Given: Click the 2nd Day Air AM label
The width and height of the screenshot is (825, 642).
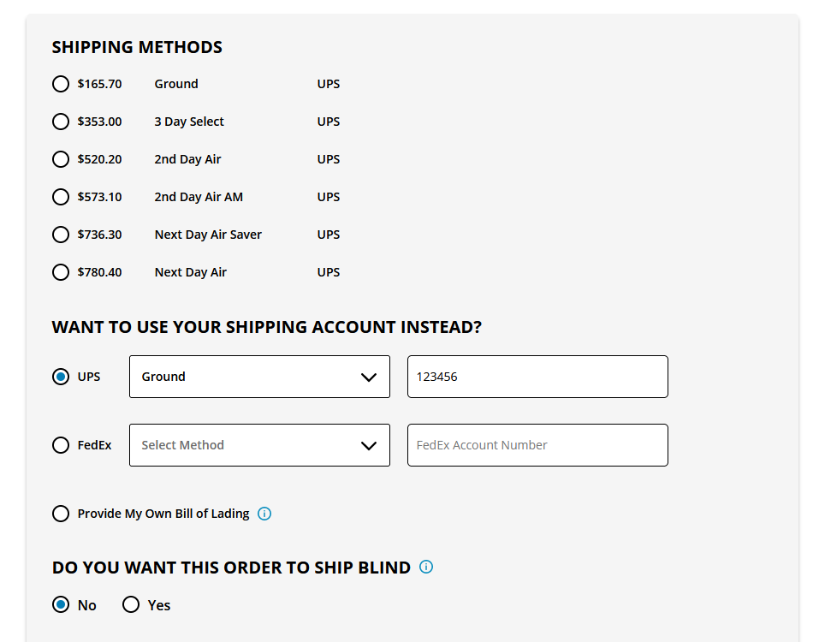Looking at the screenshot, I should point(199,197).
